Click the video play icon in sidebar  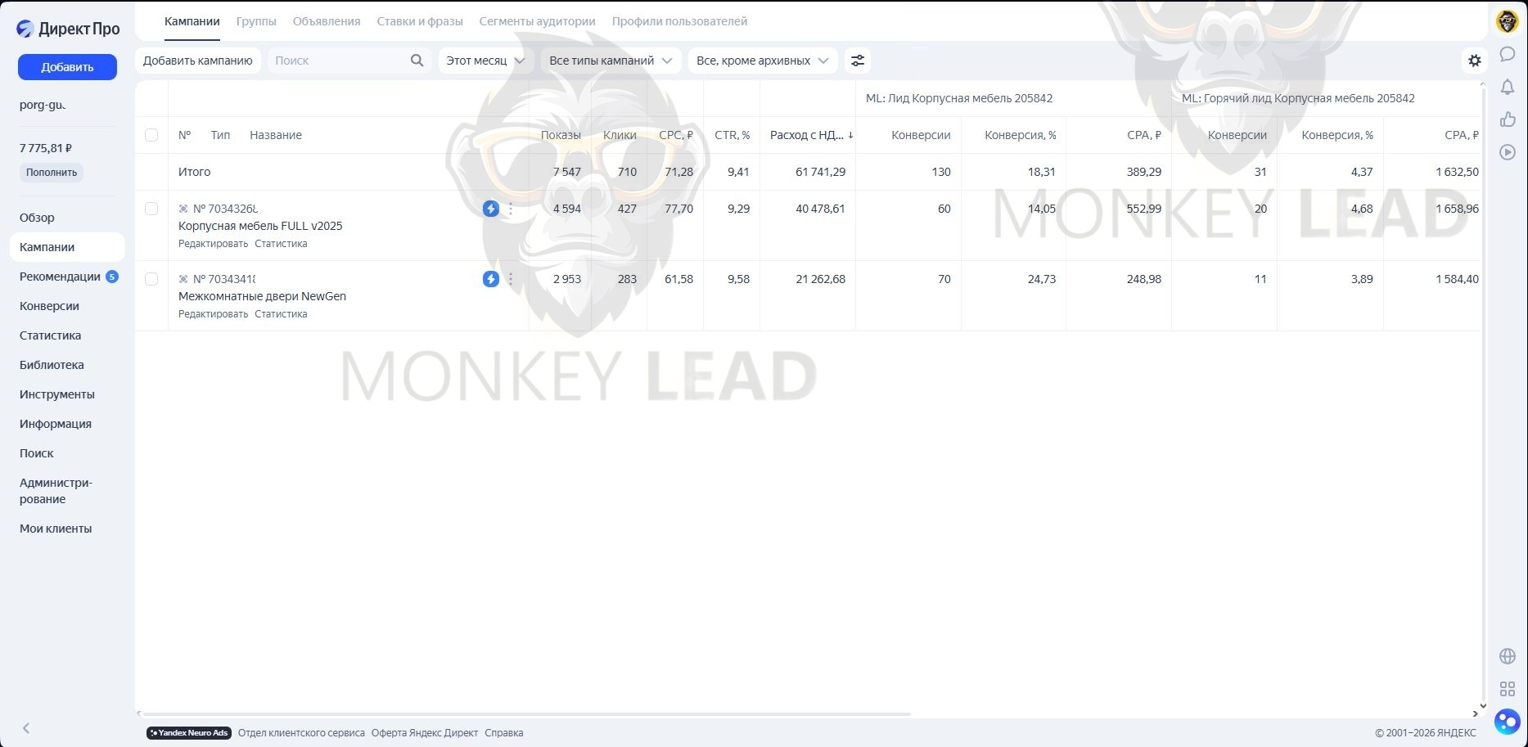click(1507, 152)
